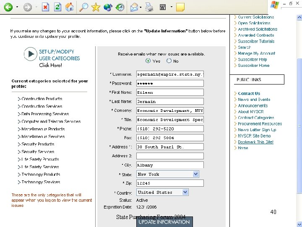Open the Country dropdown showing United States
Image resolution: width=302 pixels, height=227 pixels.
[185, 192]
